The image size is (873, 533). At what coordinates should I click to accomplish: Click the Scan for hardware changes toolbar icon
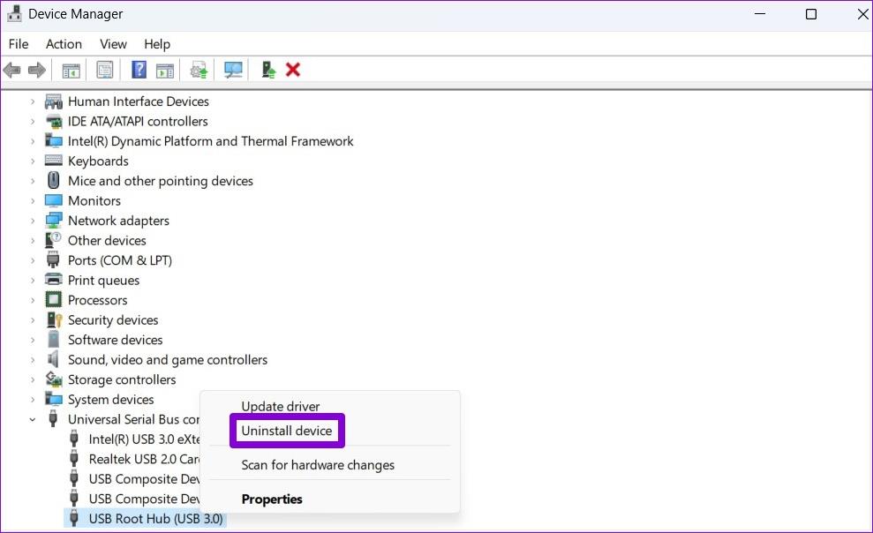[x=232, y=70]
